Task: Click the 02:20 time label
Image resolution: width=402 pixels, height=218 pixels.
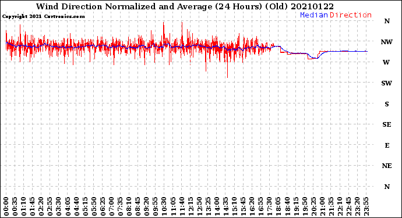Action: tap(41, 206)
